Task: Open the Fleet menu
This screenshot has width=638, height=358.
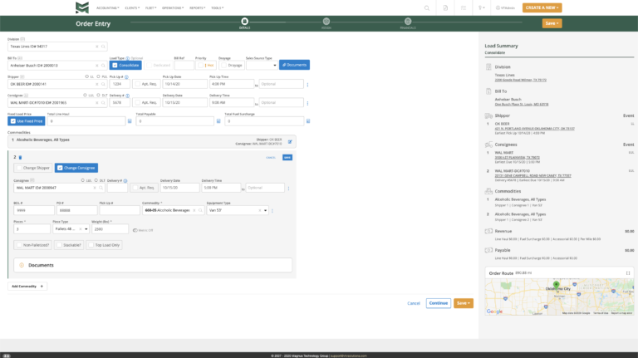Action: pos(150,7)
